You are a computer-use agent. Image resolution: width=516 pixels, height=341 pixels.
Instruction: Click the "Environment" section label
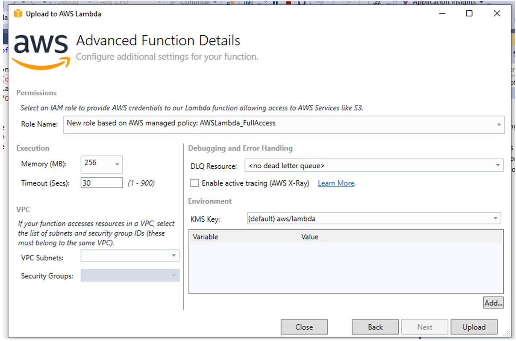(210, 201)
